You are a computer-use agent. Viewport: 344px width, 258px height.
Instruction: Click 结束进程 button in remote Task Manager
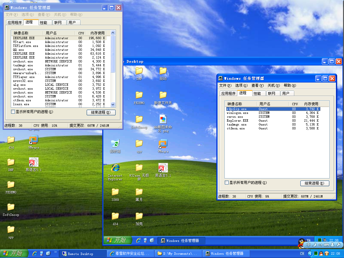pos(315,183)
